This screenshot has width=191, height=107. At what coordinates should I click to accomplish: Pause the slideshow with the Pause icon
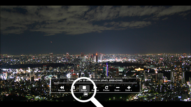pos(73,87)
